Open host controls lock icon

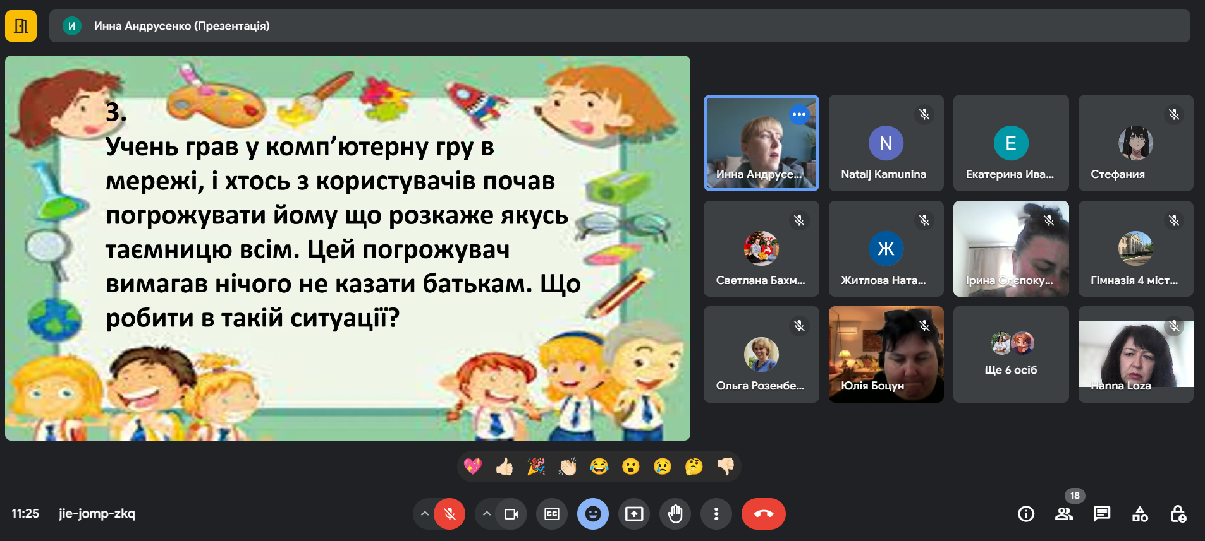(1178, 514)
